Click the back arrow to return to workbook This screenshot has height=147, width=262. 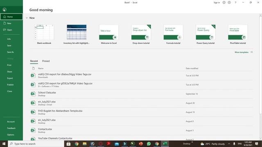[5, 10]
